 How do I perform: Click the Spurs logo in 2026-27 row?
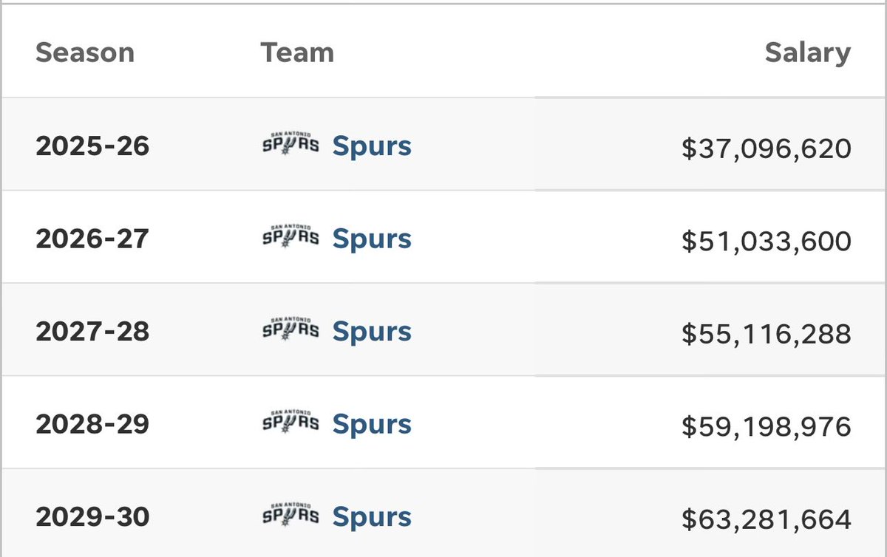tap(291, 236)
